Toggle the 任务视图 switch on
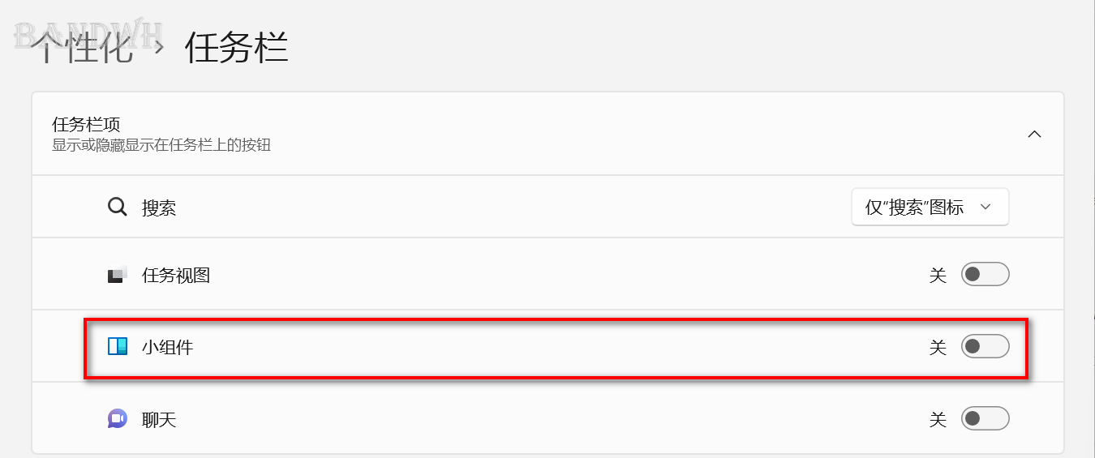The image size is (1095, 458). [x=985, y=275]
